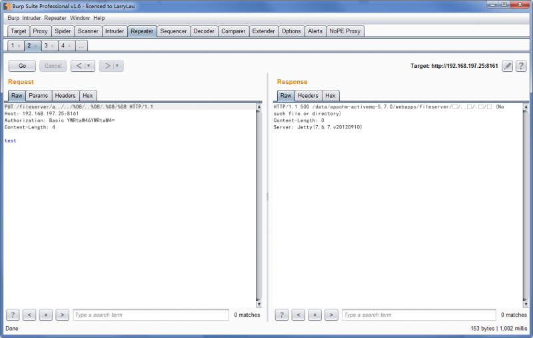The image size is (533, 338).
Task: Click the pencil icon to edit target
Action: (507, 66)
